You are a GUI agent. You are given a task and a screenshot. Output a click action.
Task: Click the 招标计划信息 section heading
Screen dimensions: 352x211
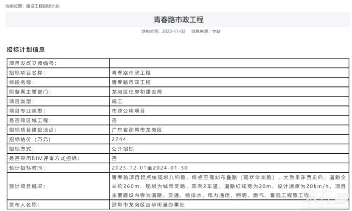pos(26,49)
